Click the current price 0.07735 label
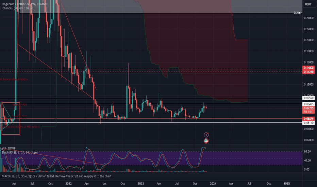317x187 pixels. point(308,108)
